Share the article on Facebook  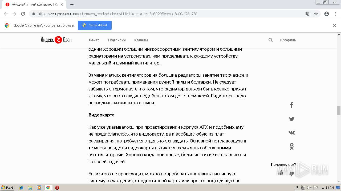pyautogui.click(x=291, y=105)
